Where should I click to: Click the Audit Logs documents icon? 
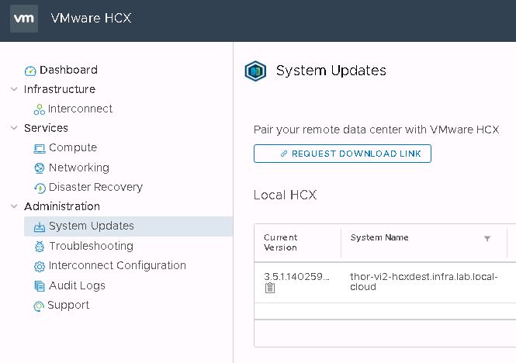pyautogui.click(x=40, y=286)
